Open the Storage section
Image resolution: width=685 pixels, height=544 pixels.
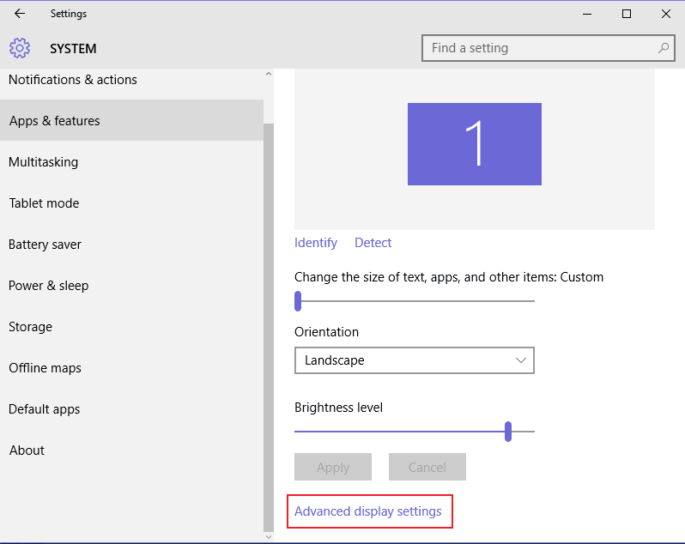click(x=131, y=327)
